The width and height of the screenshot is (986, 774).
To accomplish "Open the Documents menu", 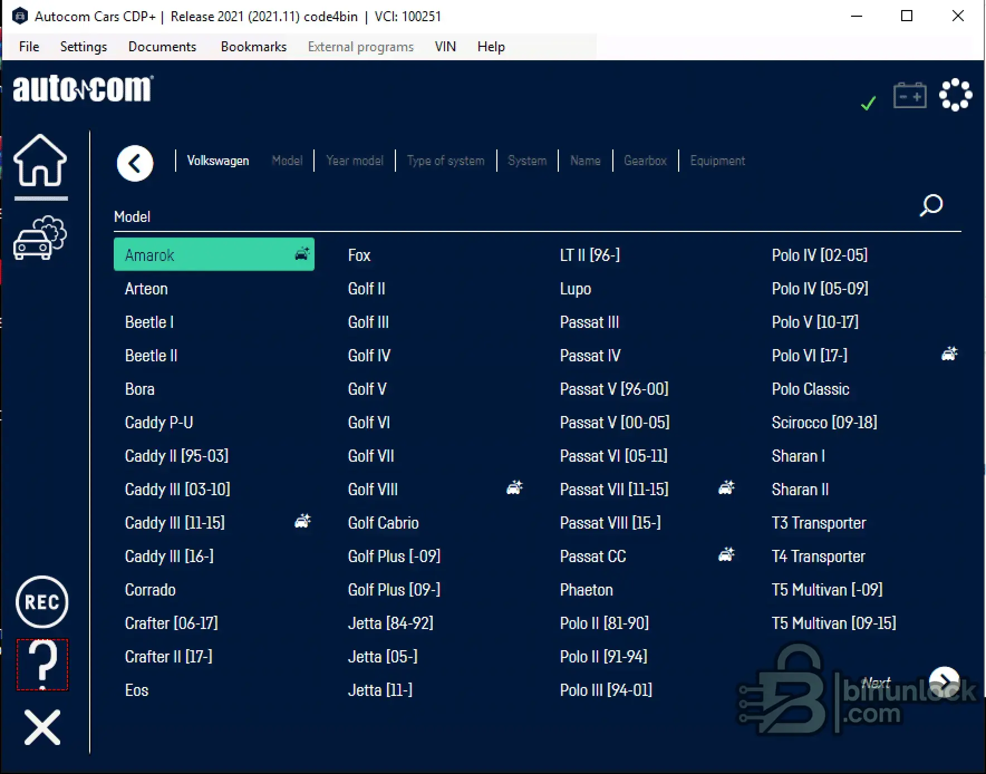I will coord(162,47).
